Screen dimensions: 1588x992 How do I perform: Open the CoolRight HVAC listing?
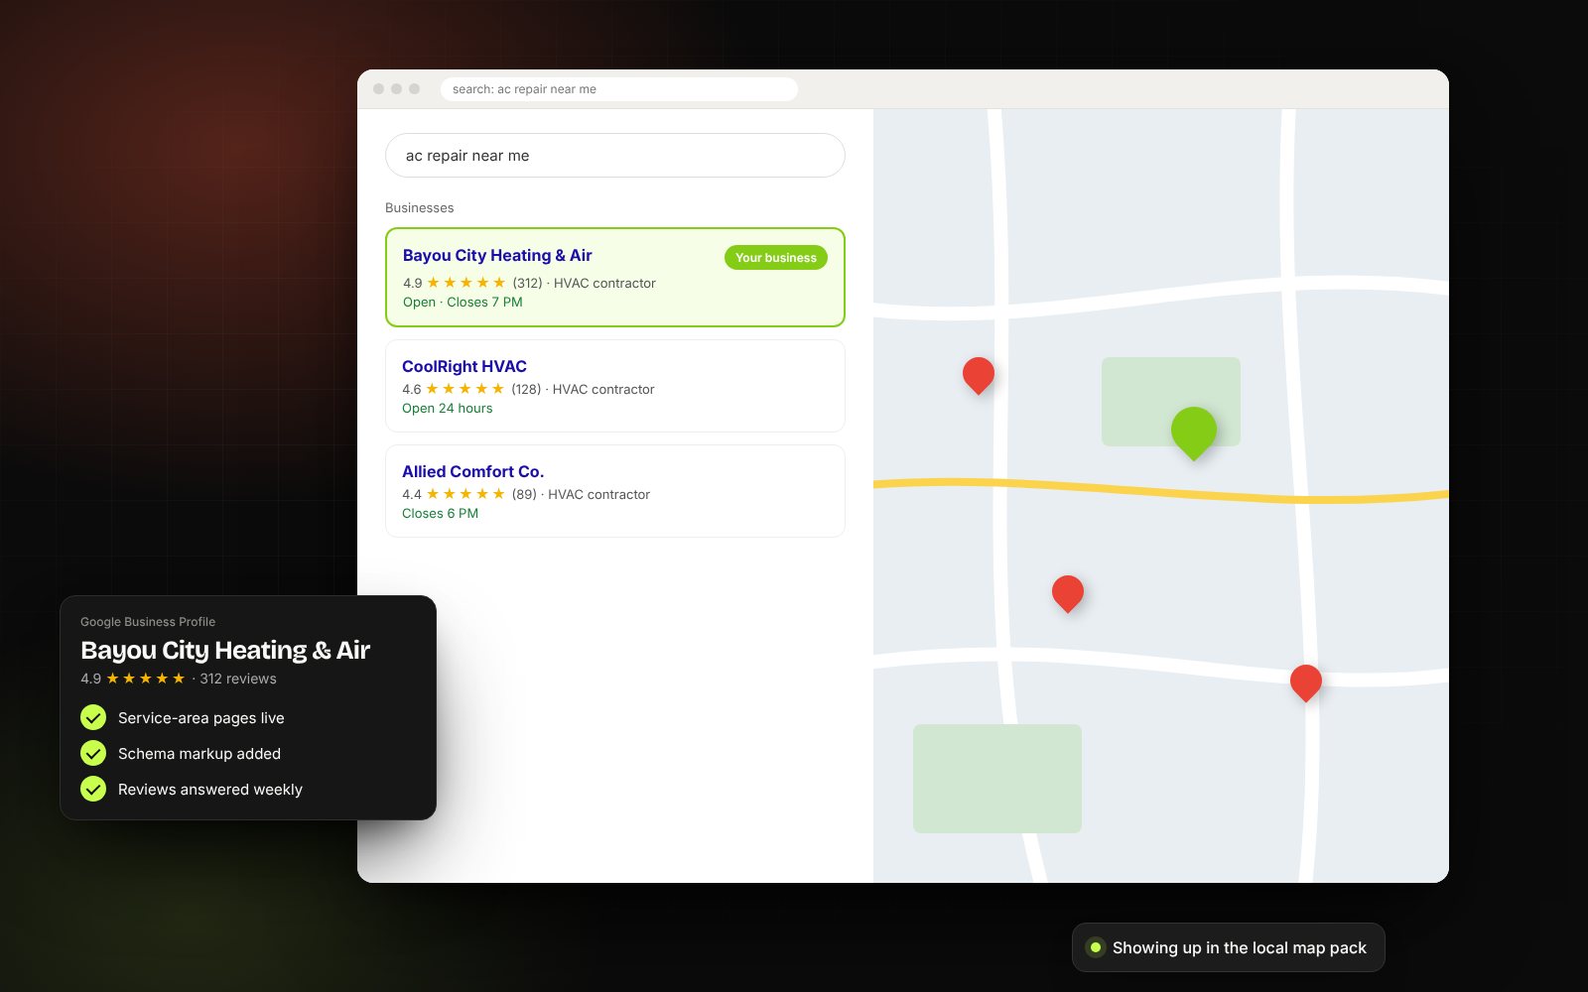pyautogui.click(x=615, y=386)
